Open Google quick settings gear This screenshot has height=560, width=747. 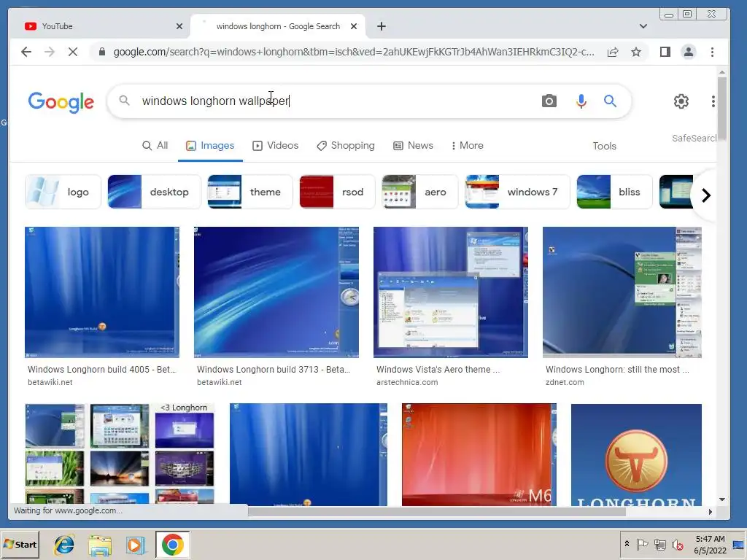coord(681,101)
